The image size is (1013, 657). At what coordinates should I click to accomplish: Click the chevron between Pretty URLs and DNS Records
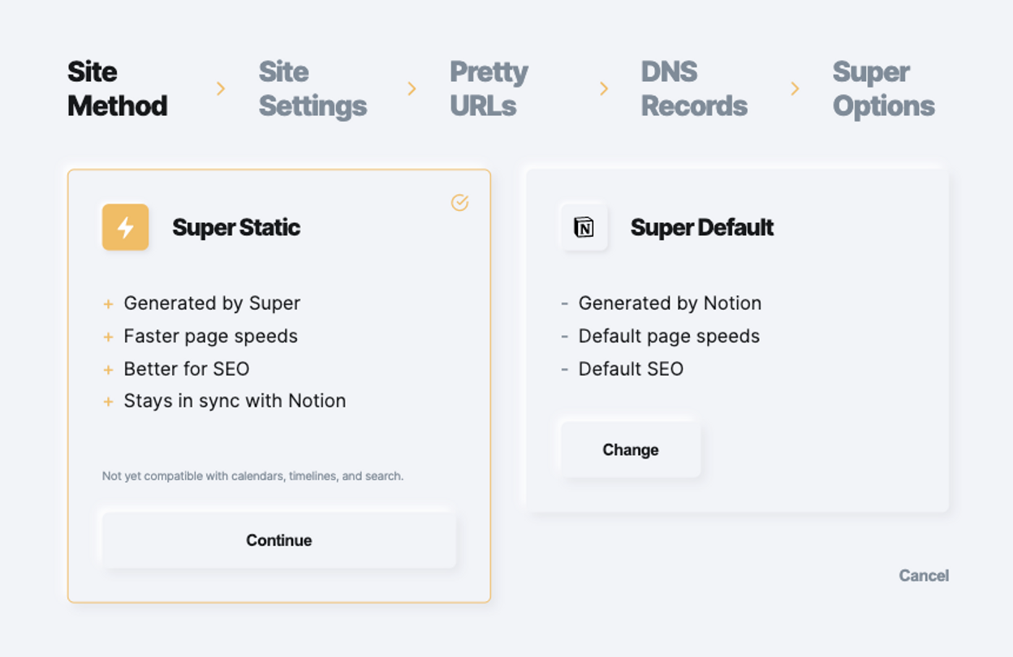(603, 88)
